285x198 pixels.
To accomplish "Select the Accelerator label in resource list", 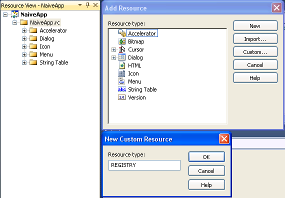I will click(x=142, y=33).
